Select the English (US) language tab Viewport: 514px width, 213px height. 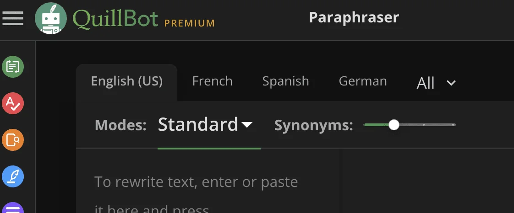coord(127,81)
